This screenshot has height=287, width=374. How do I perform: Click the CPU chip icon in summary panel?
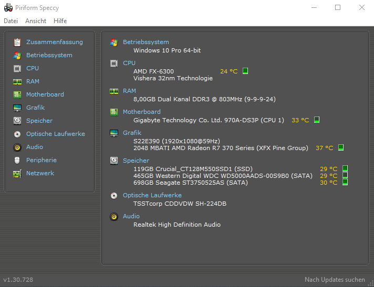point(114,63)
